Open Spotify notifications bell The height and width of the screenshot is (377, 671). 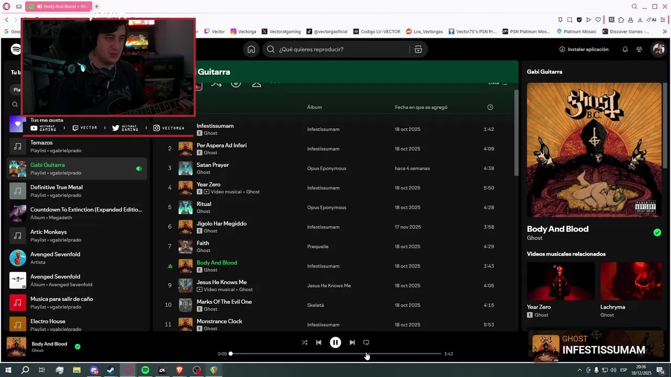pos(625,49)
